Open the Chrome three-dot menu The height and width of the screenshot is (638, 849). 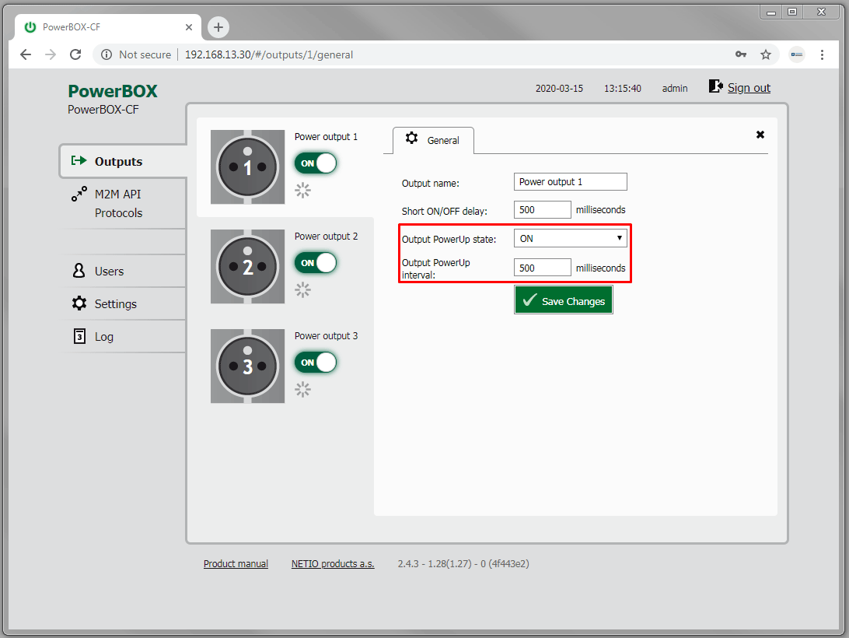[822, 54]
